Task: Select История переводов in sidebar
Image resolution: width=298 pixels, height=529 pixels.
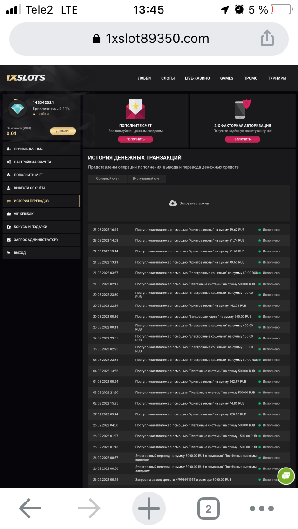Action: coord(41,201)
